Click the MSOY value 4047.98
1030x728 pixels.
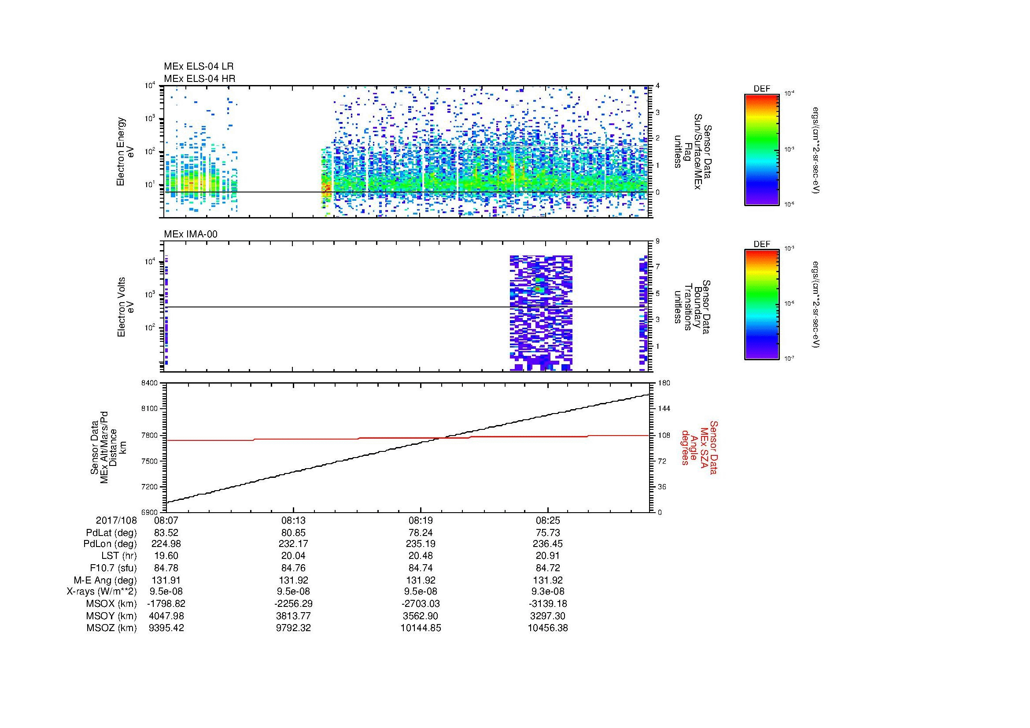click(x=166, y=616)
